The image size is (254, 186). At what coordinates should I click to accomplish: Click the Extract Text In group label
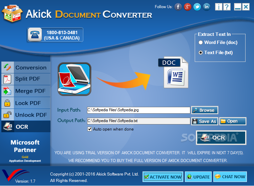click(x=214, y=34)
